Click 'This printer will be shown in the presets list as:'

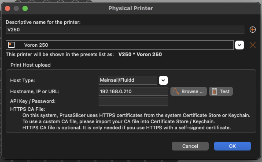pyautogui.click(x=60, y=54)
